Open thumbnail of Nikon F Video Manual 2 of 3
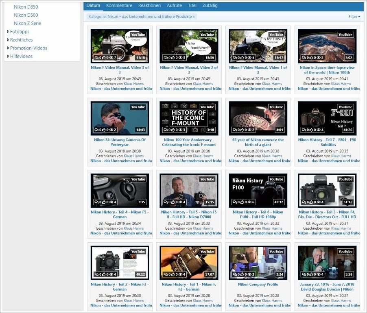Viewport: 367px width, 313px height. tap(189, 46)
